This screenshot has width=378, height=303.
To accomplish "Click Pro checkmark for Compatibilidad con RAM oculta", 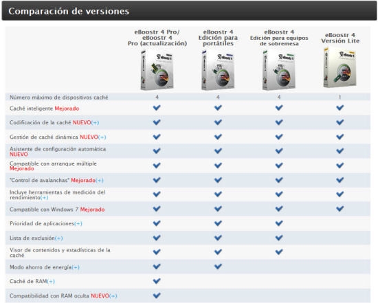I will tap(157, 295).
